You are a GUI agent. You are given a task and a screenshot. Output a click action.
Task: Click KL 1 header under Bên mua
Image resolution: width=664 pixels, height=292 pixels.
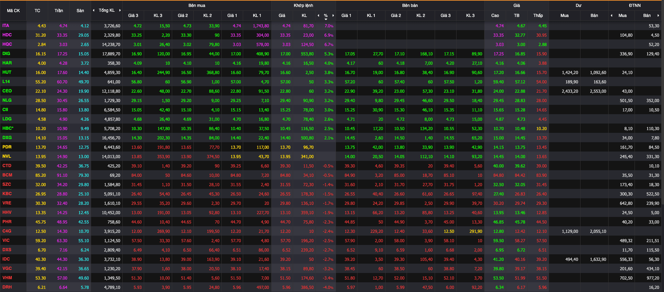pyautogui.click(x=257, y=16)
